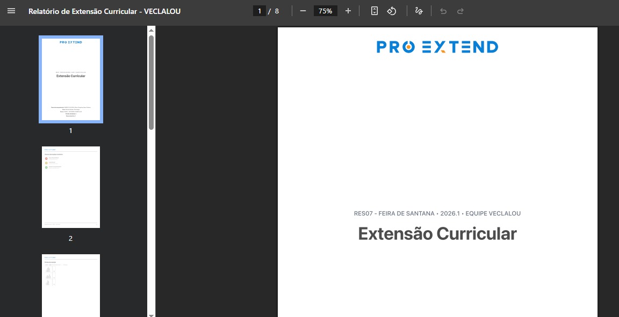Click the thumbnail label '2'
Viewport: 619px width, 317px height.
point(71,238)
